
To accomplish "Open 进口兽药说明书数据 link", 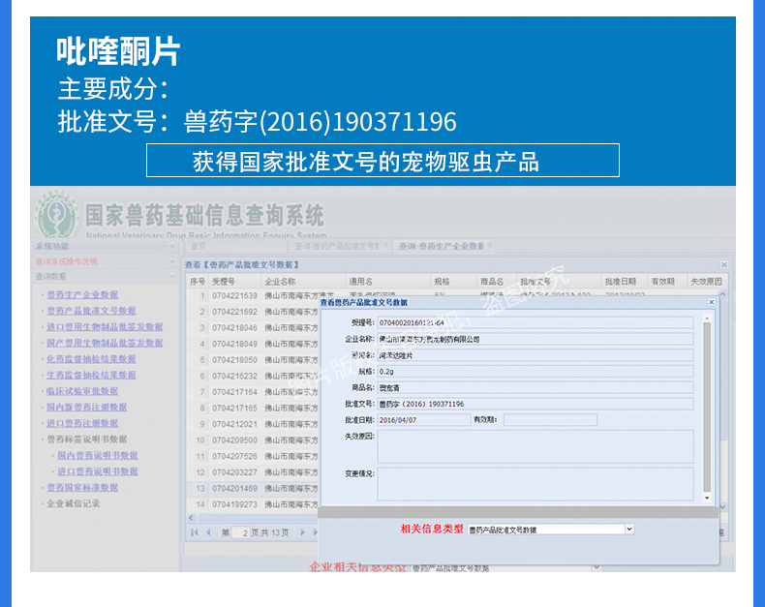I will click(x=98, y=471).
